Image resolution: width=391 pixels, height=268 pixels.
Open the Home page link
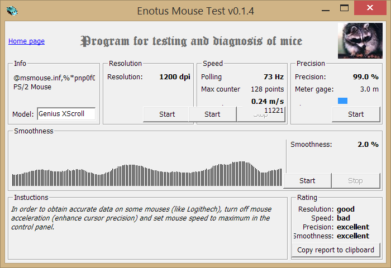click(26, 41)
